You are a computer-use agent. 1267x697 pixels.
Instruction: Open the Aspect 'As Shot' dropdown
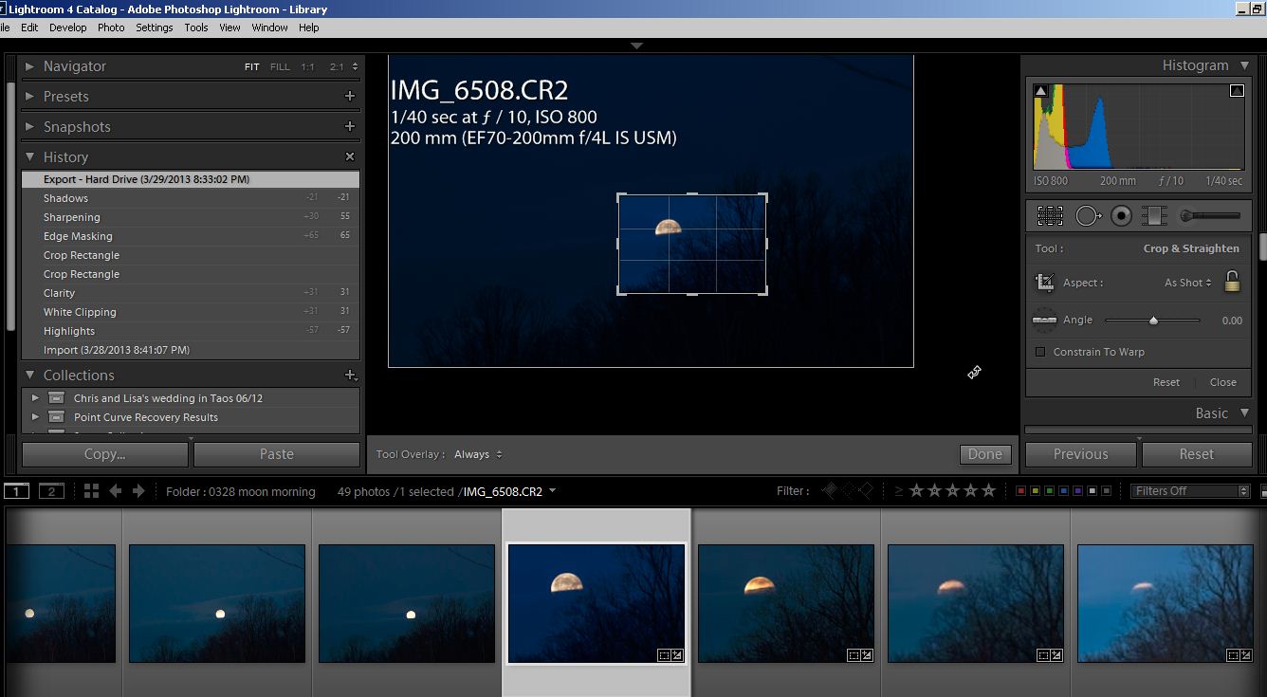(1187, 283)
